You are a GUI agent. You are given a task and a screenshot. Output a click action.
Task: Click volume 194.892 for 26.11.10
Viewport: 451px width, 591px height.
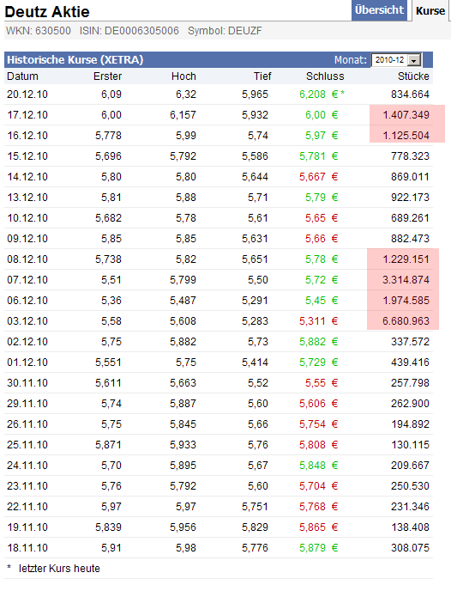410,424
